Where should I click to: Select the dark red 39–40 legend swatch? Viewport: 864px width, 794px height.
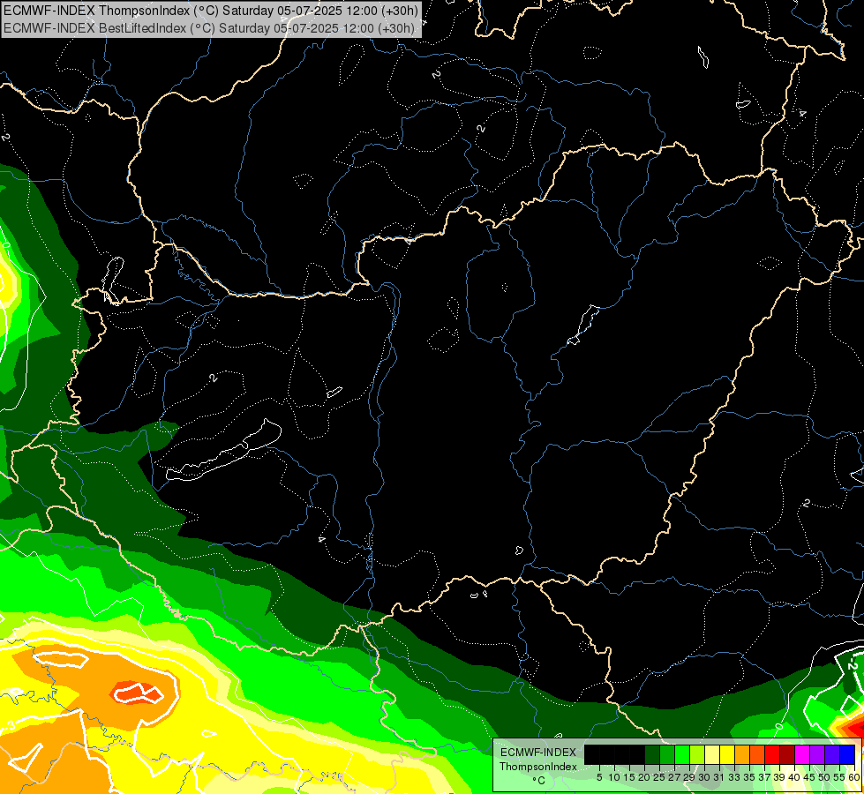click(x=787, y=755)
